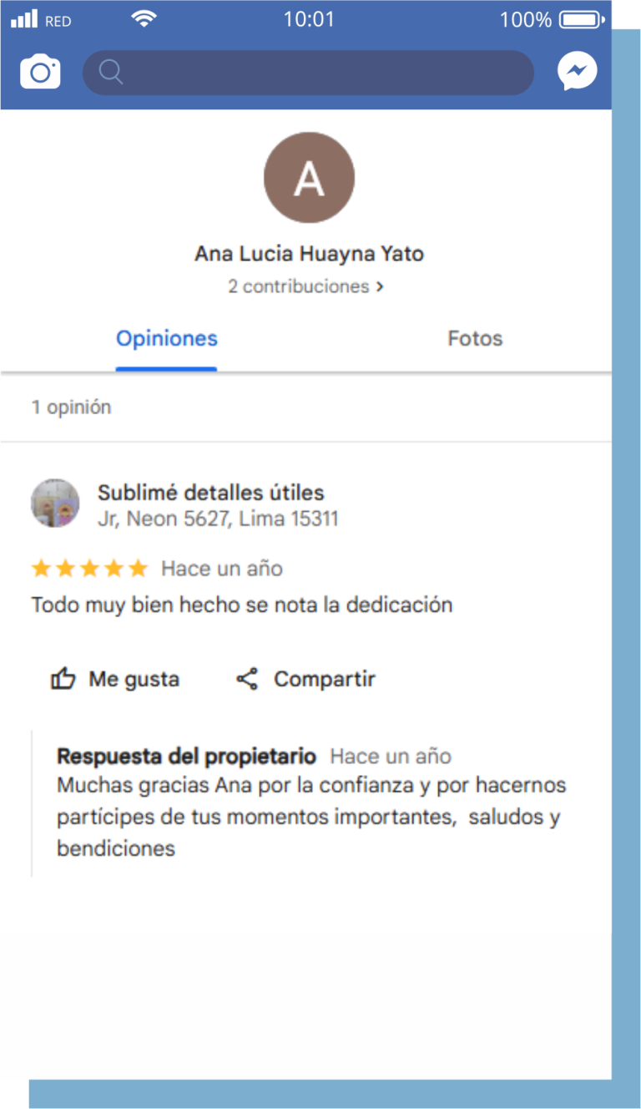Image resolution: width=641 pixels, height=1109 pixels.
Task: Open the Sublimé detalles útiles business thumbnail
Action: click(x=55, y=503)
